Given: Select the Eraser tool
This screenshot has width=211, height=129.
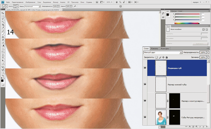Looking at the screenshot, I should 3,43.
